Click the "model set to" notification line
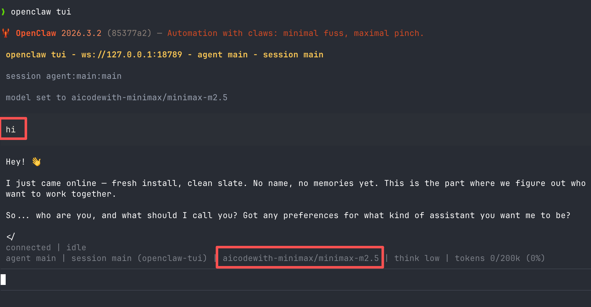591x307 pixels. [116, 97]
